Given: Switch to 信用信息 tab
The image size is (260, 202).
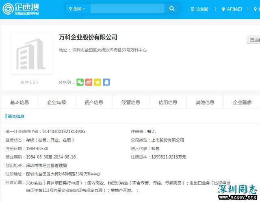Looking at the screenshot, I should point(168,102).
